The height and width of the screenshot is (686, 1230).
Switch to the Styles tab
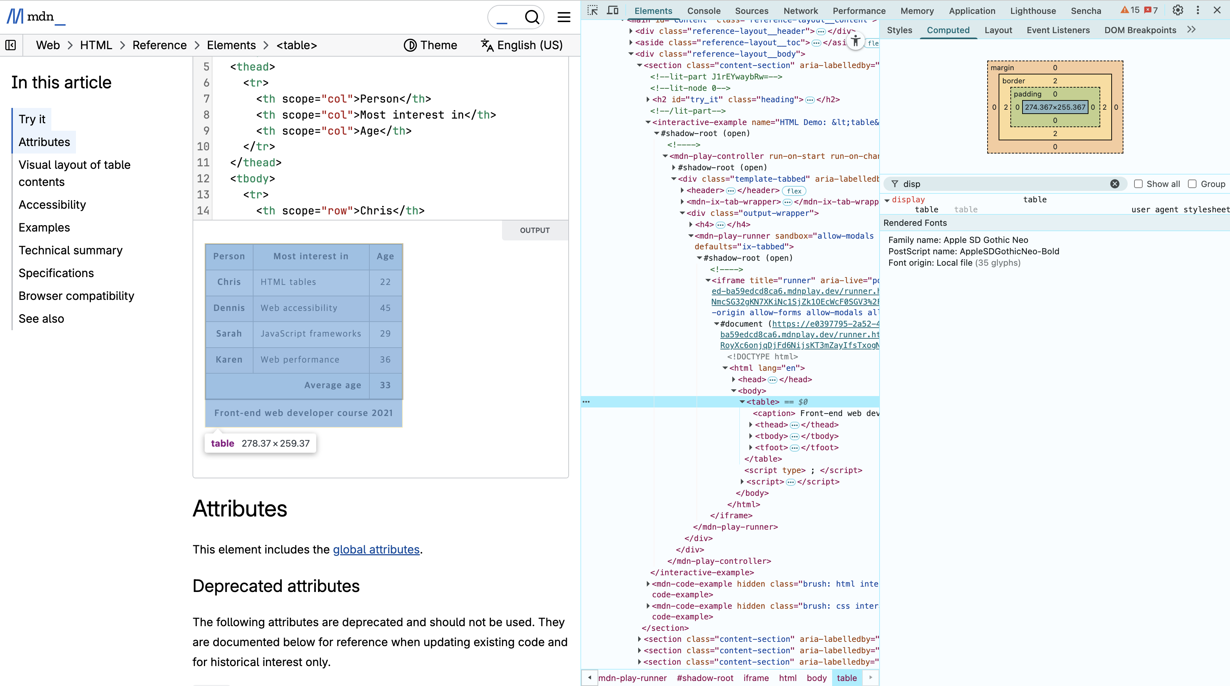[x=899, y=30]
